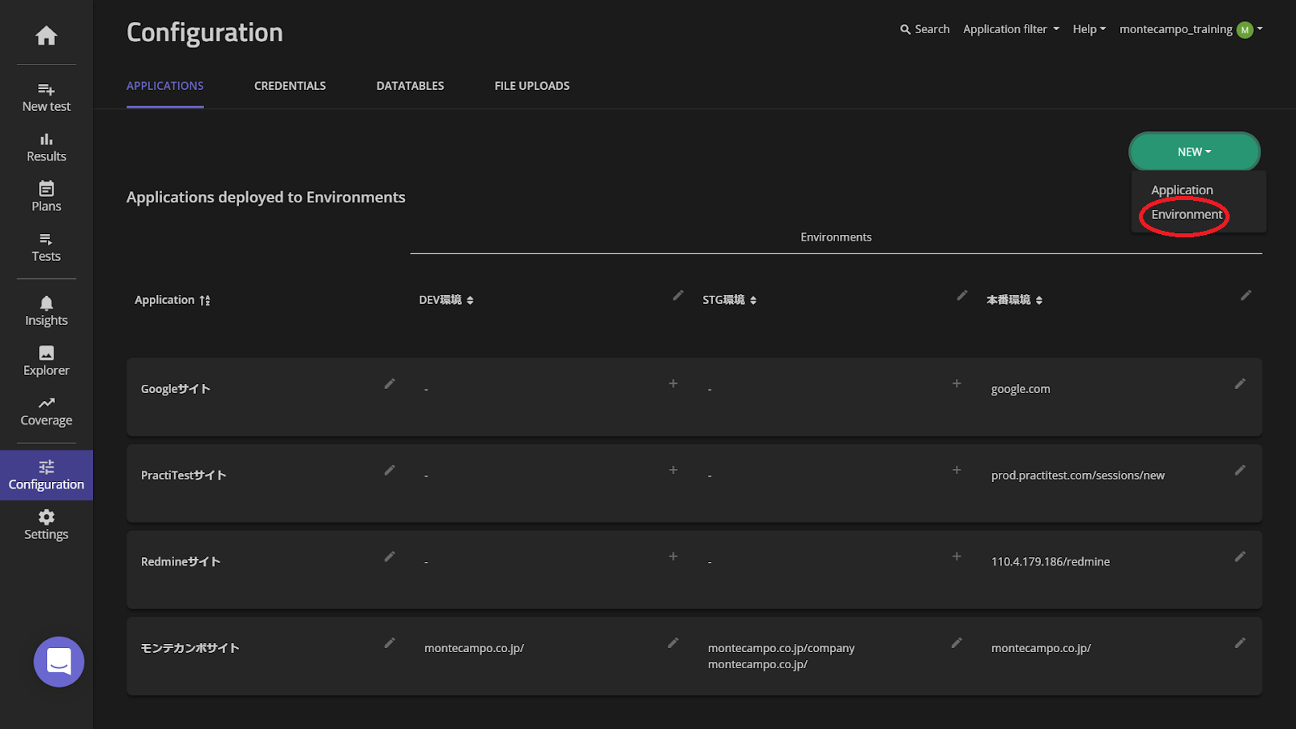Image resolution: width=1296 pixels, height=729 pixels.
Task: Edit モンテカンポサイト STG環境 URLs
Action: (x=957, y=643)
